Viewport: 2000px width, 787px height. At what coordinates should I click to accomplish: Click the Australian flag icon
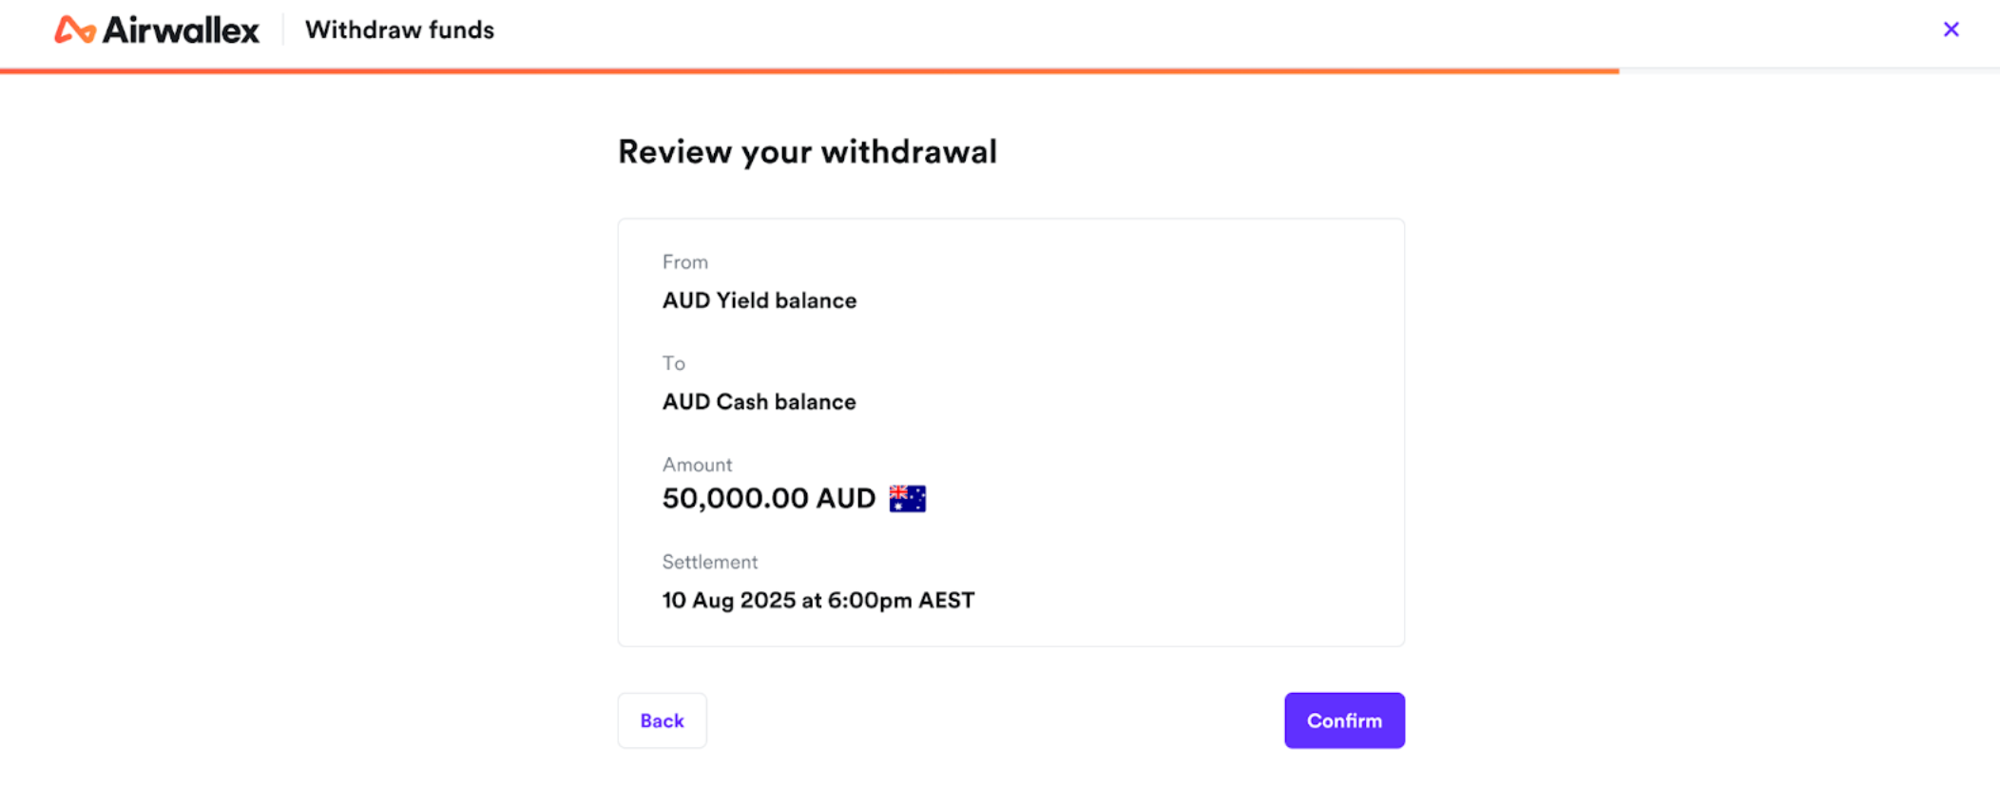(x=907, y=498)
